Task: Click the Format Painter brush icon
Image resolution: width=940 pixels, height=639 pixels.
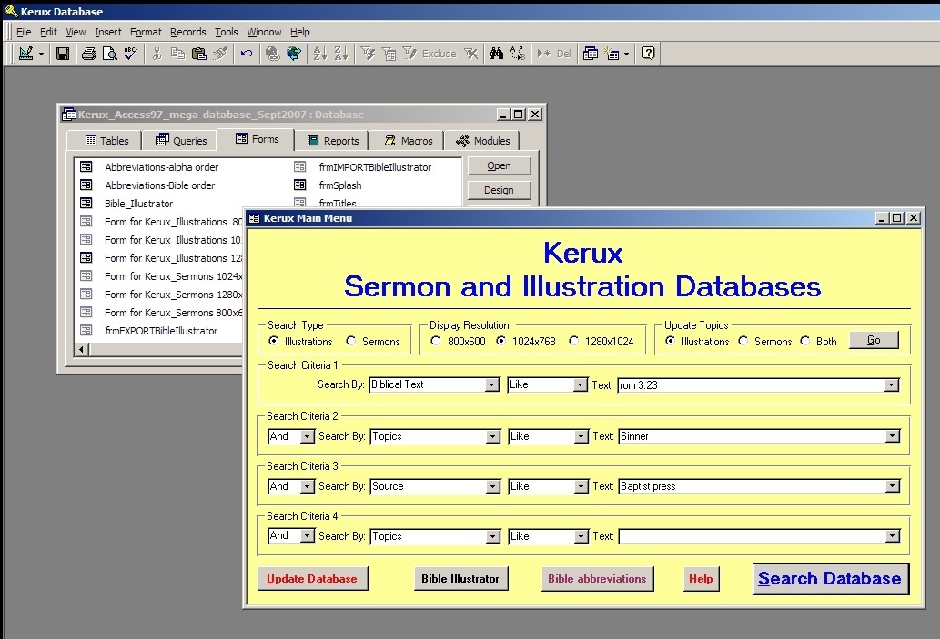Action: pos(220,54)
